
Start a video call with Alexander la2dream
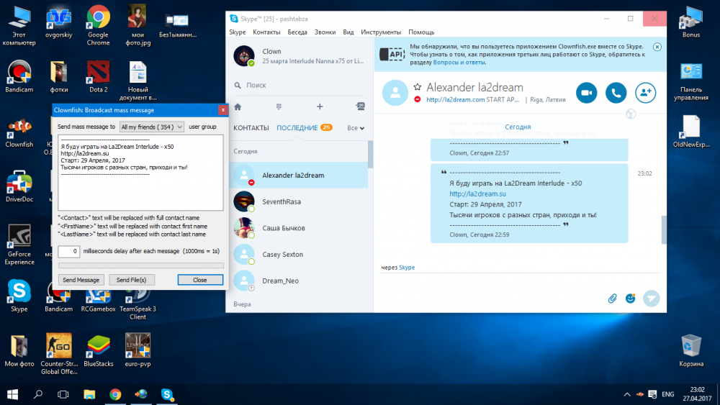click(x=587, y=93)
